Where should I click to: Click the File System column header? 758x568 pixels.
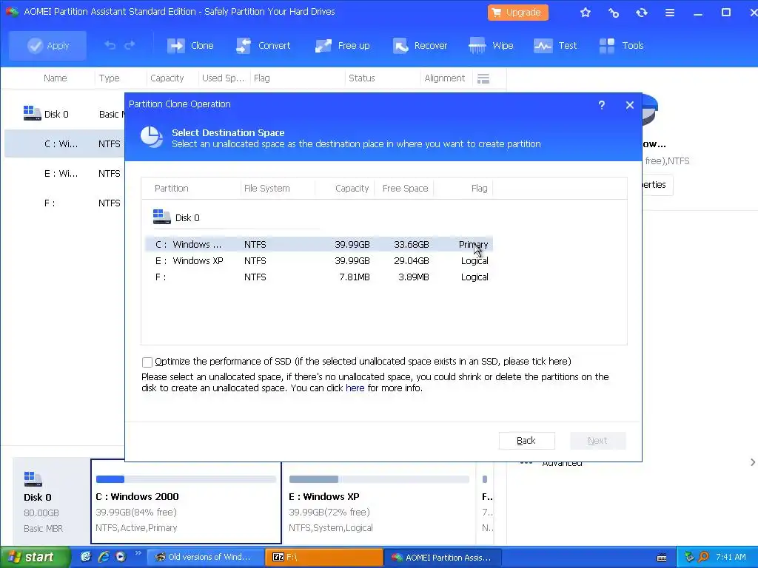266,189
